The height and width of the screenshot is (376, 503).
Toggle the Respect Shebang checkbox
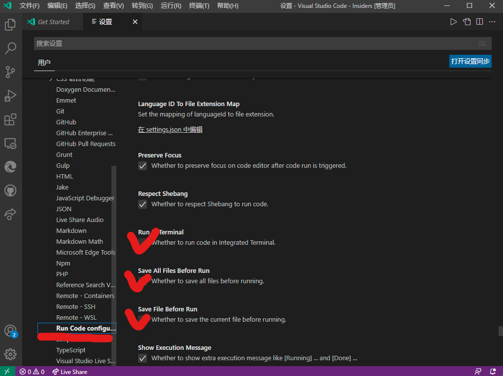(x=143, y=204)
